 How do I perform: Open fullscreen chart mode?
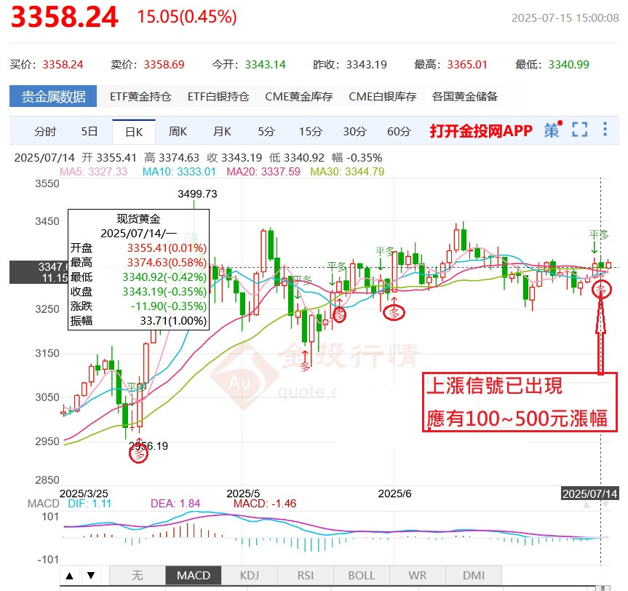(x=579, y=128)
